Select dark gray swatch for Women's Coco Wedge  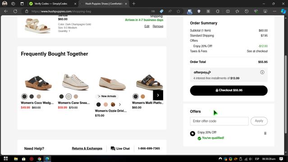pyautogui.click(x=32, y=96)
